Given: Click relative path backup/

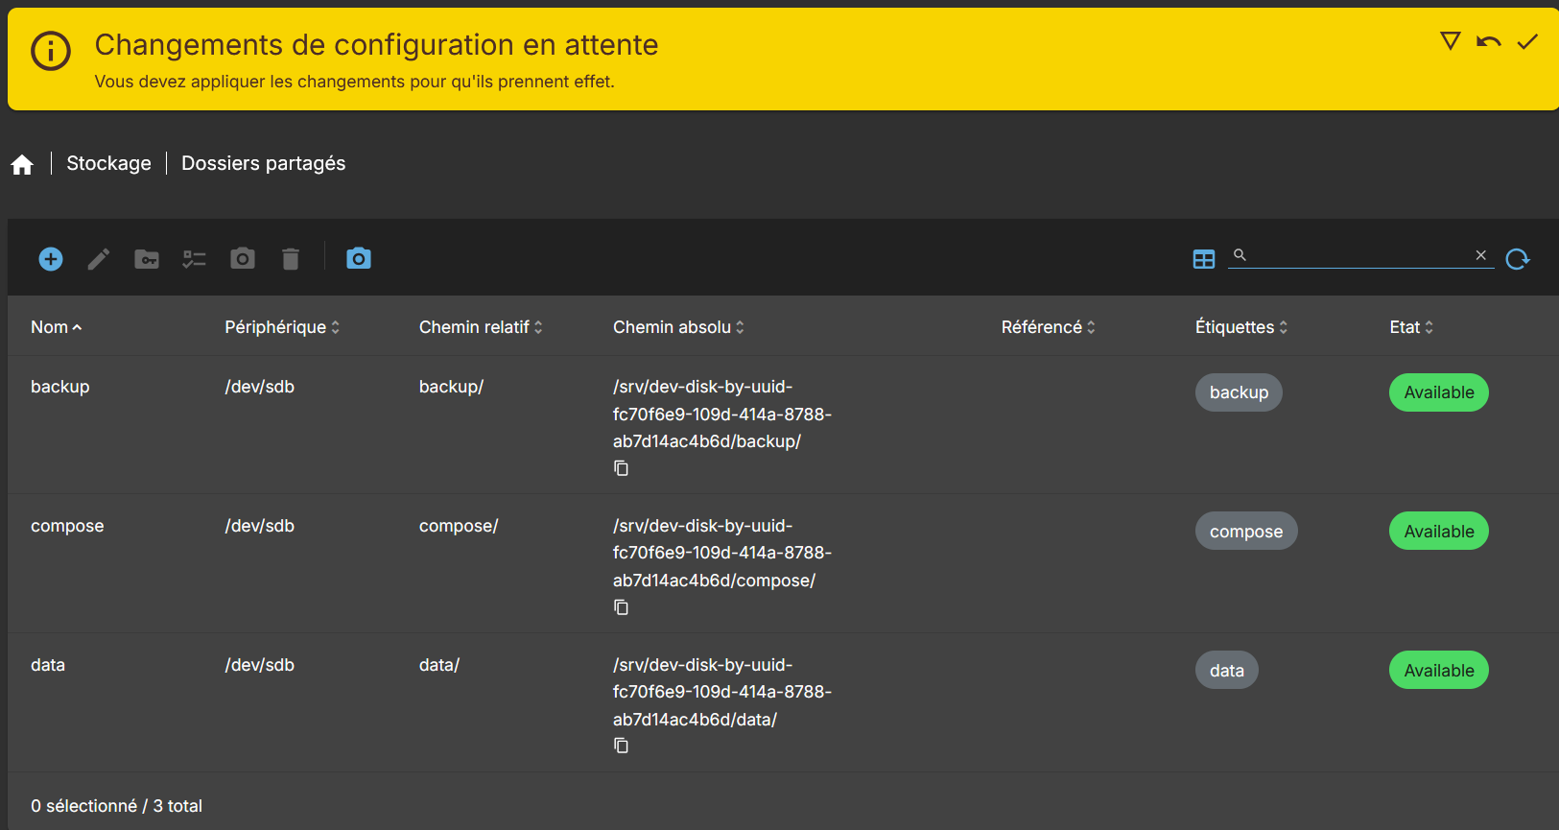Looking at the screenshot, I should coord(452,387).
